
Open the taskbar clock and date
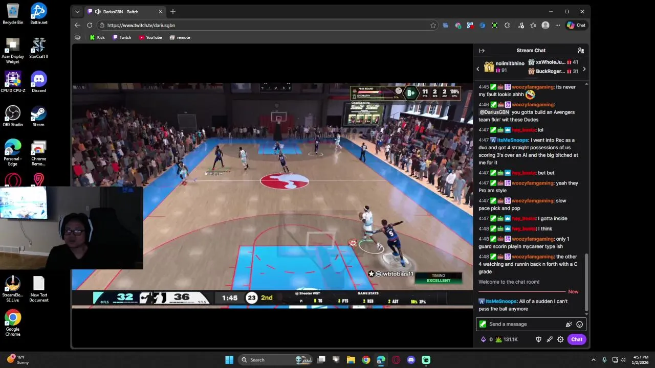(641, 360)
